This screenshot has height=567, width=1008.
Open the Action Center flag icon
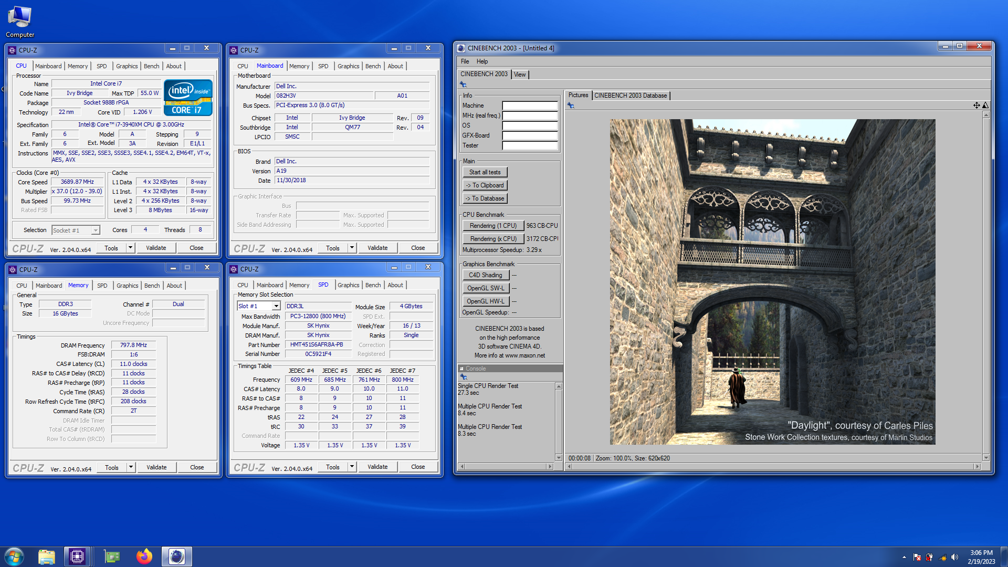point(917,557)
